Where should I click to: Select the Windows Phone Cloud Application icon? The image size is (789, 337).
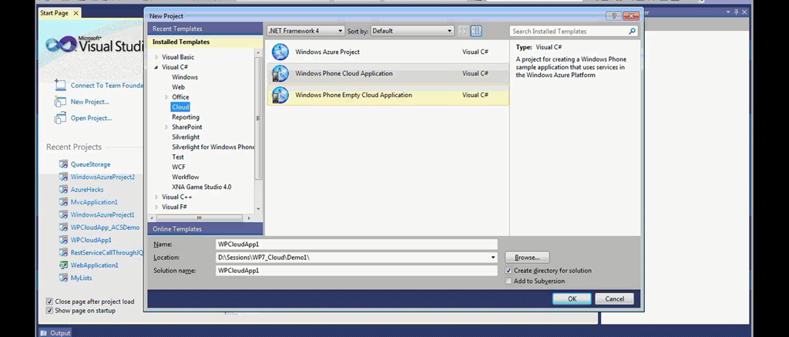[x=280, y=73]
